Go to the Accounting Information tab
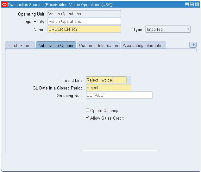This screenshot has width=201, height=172. [143, 45]
